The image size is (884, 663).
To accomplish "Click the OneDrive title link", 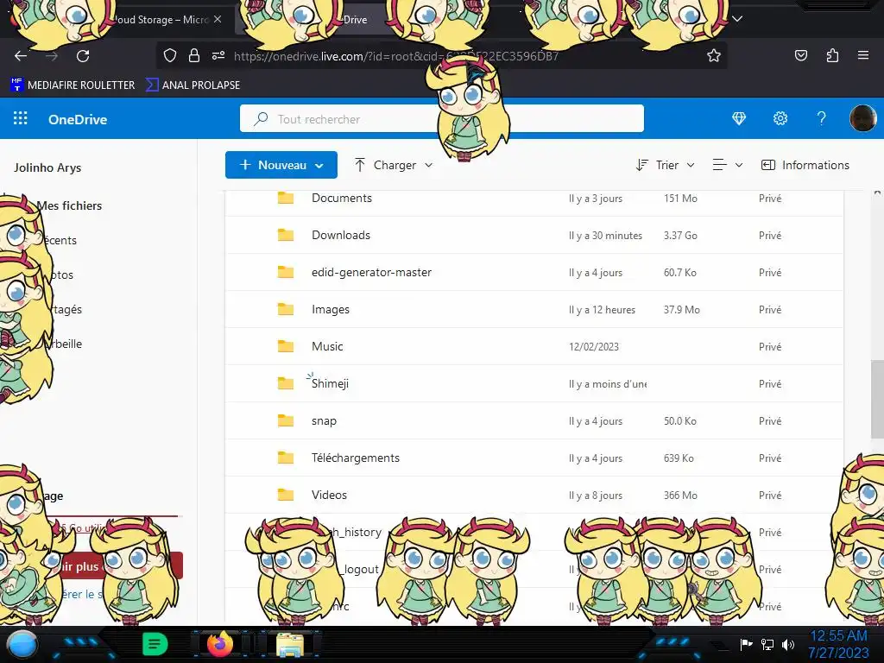I will pos(78,119).
